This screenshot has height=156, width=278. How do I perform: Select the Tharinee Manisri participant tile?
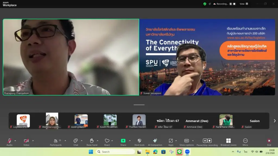pos(139,121)
